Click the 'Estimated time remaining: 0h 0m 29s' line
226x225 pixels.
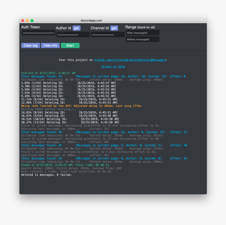(92, 80)
